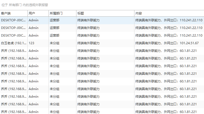Sort by the 用户 column header
Screen dimensions: 204x114
(38, 13)
